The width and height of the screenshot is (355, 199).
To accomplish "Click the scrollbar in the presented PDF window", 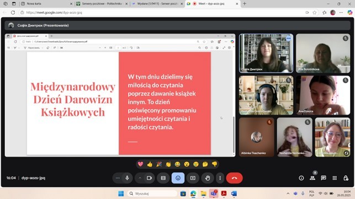I will (x=234, y=135).
